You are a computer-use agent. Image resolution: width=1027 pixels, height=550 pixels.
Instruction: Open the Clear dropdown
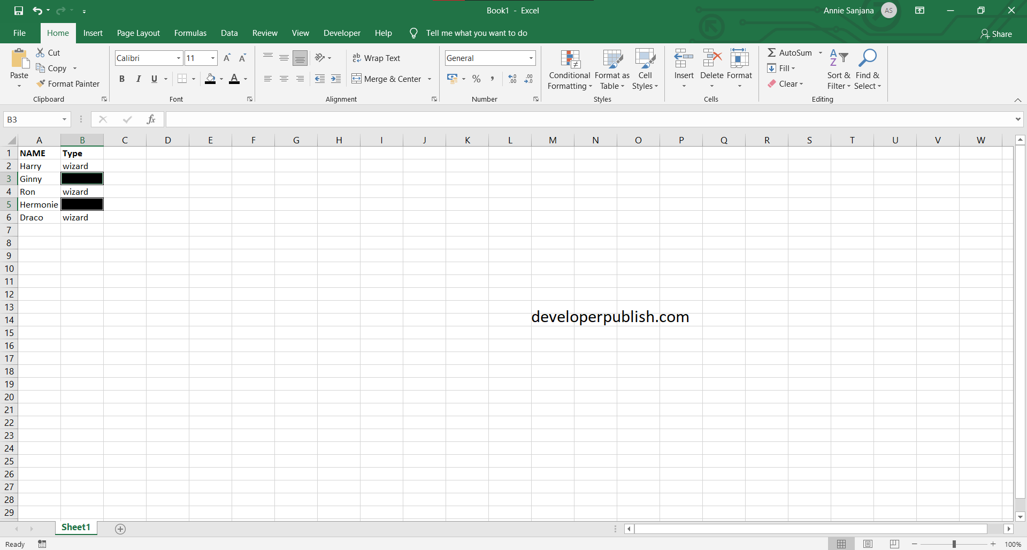pos(785,83)
